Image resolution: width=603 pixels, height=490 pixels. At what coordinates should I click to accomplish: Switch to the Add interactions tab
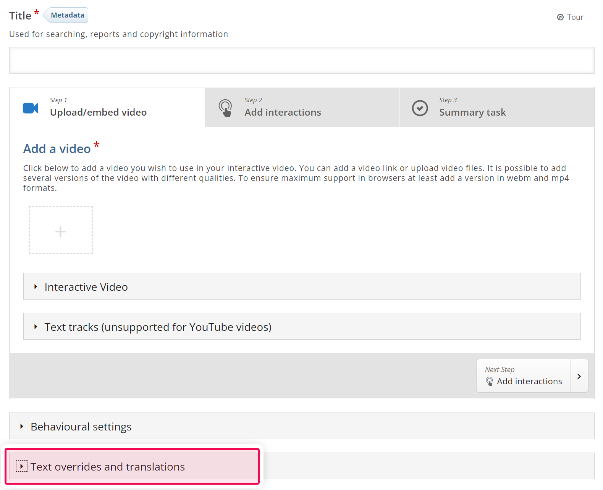pyautogui.click(x=302, y=107)
